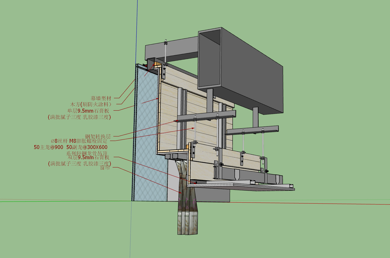Select the 双层9.5mm石膏板 annotation
The width and height of the screenshot is (390, 258).
[x=88, y=157]
